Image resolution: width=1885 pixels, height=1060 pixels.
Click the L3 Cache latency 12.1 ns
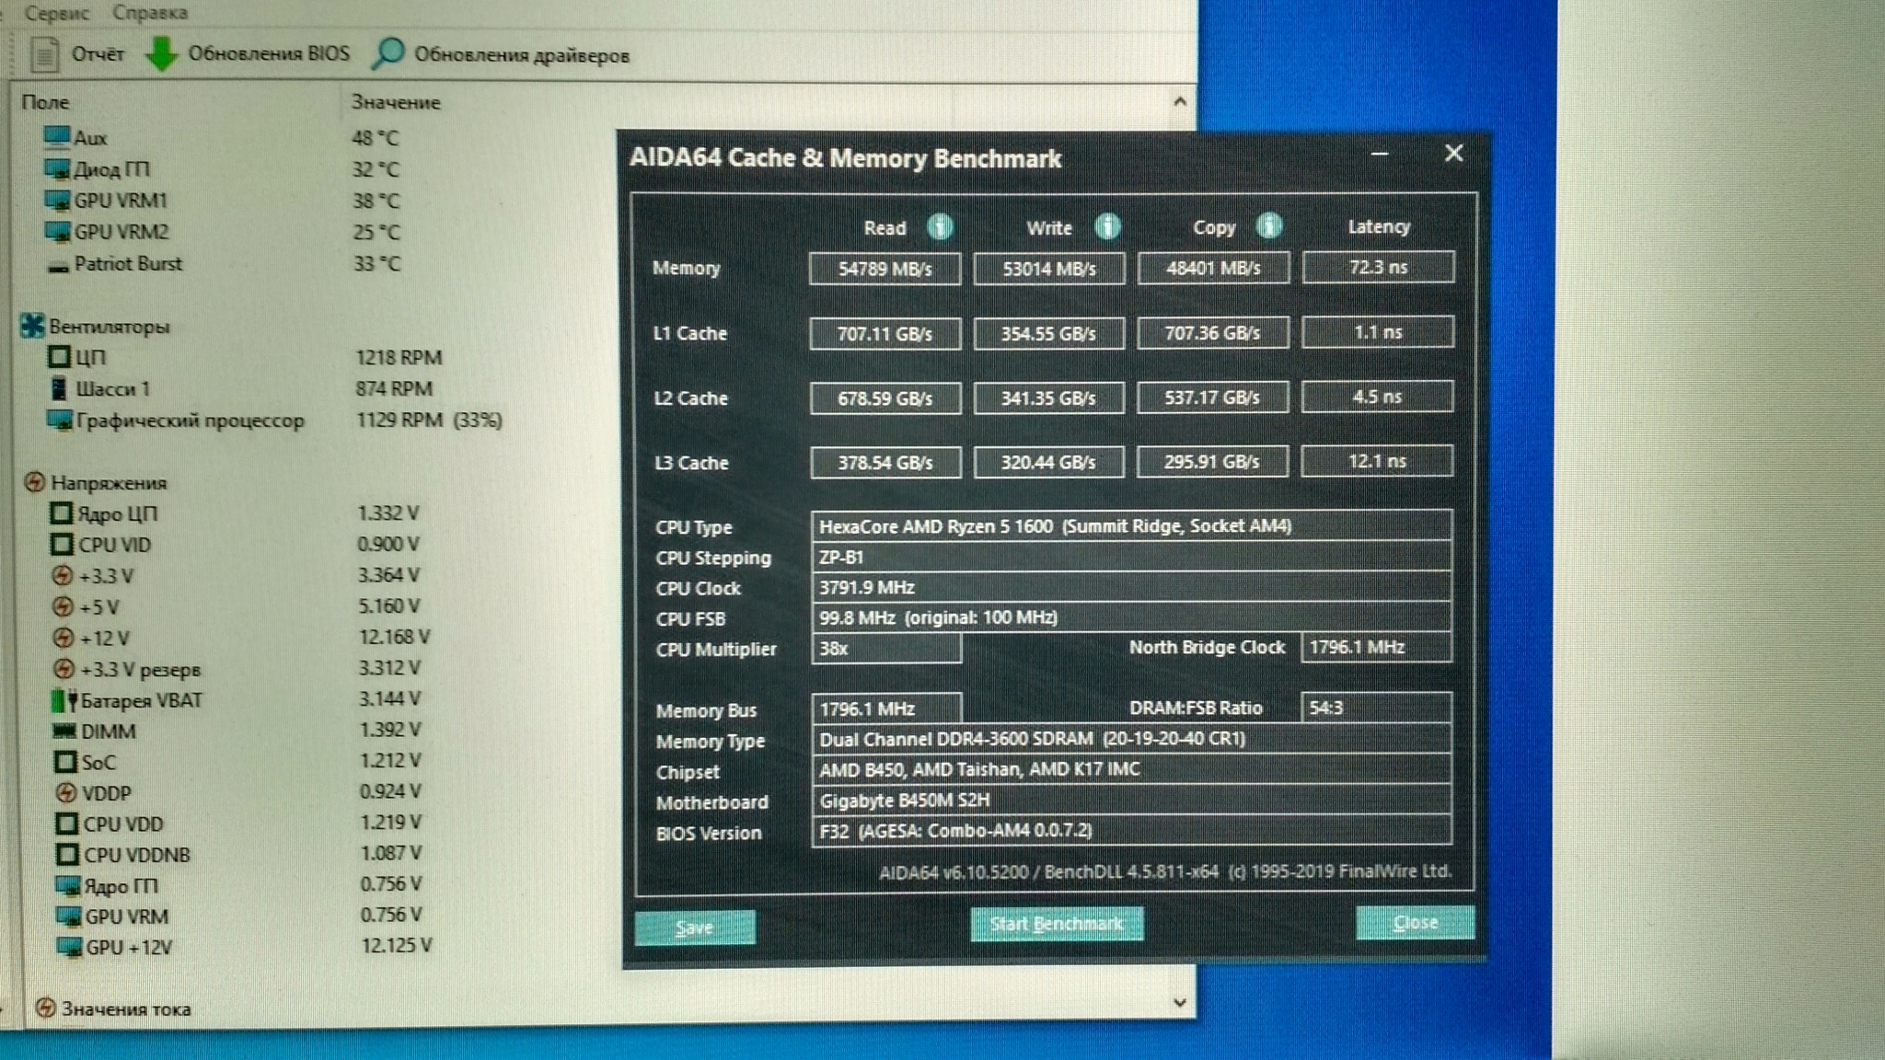click(x=1377, y=460)
